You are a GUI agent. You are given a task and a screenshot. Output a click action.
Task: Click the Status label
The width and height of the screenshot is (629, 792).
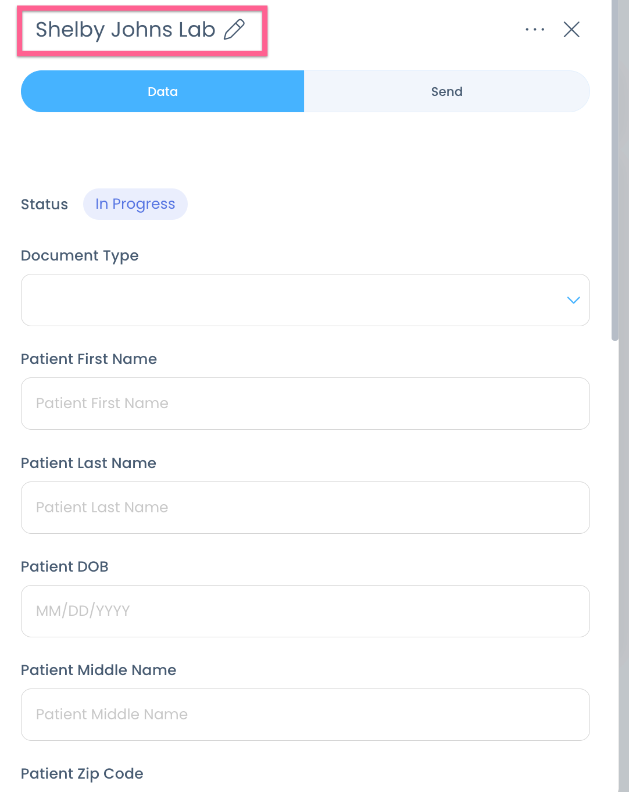[44, 205]
